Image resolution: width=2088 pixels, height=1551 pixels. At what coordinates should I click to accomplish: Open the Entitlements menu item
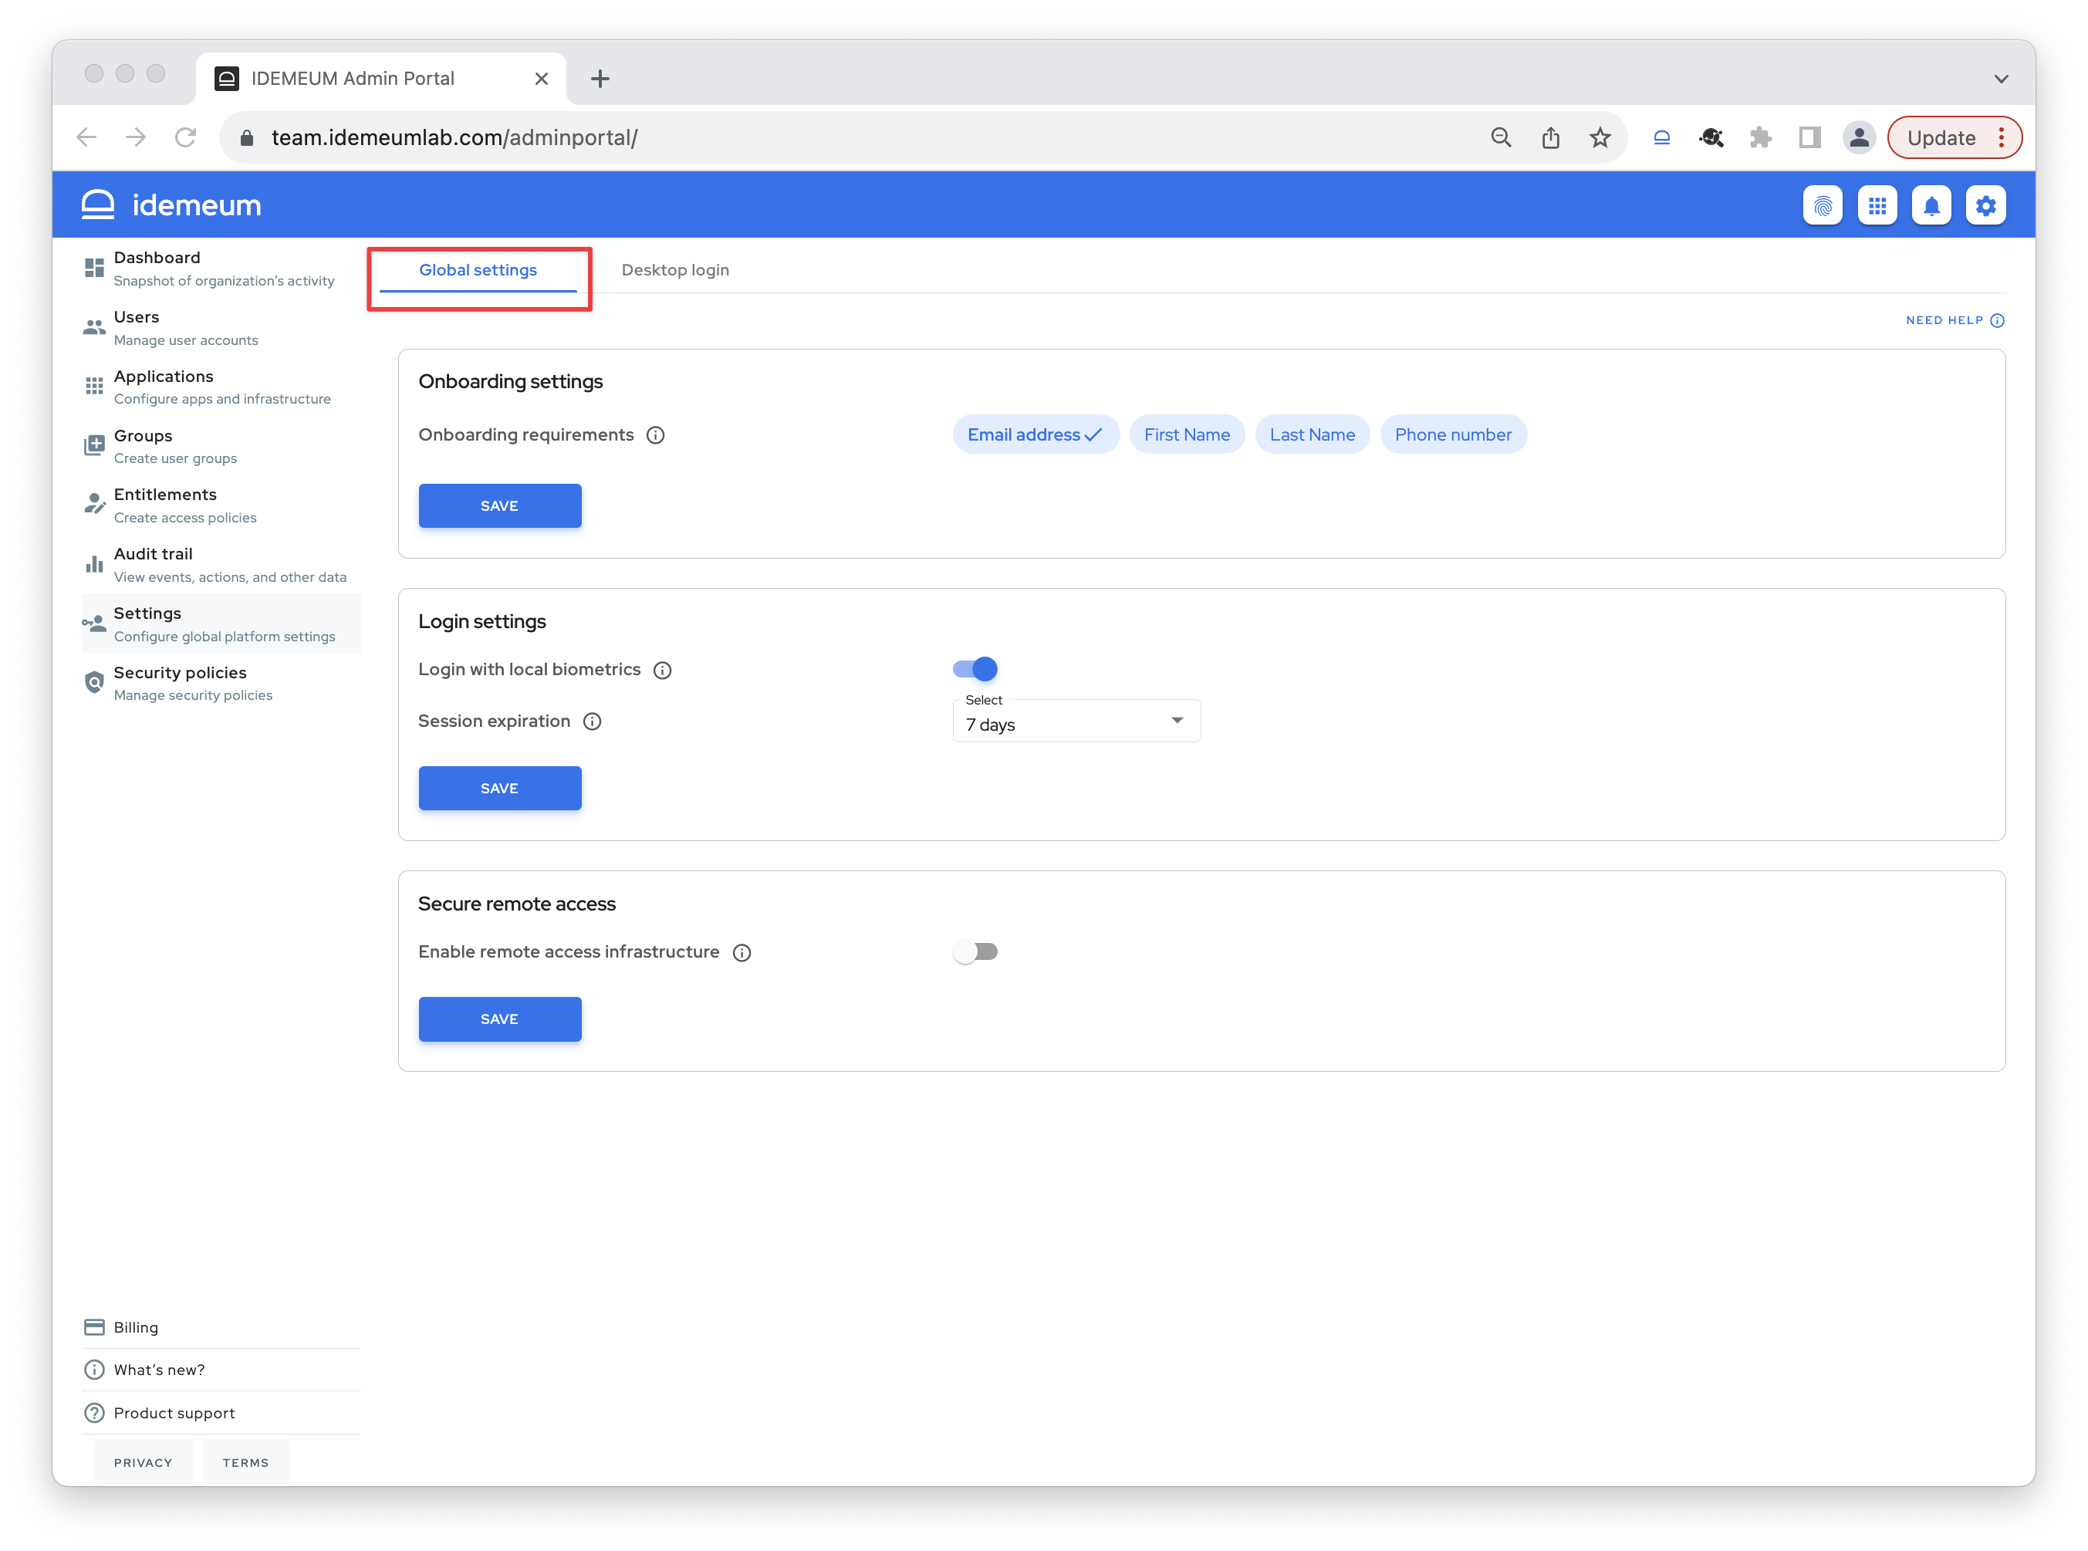(221, 505)
